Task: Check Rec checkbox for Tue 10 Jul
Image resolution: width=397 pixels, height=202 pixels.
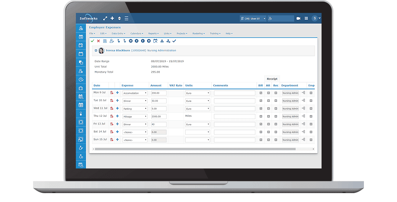Action: (x=276, y=101)
